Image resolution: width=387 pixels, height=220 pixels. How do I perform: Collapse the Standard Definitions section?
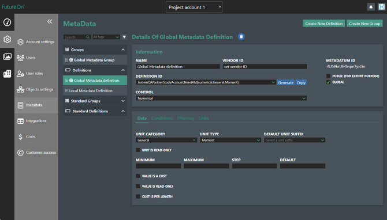click(x=123, y=111)
